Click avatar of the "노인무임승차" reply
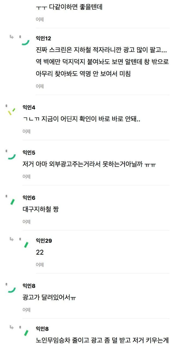Viewport: 174px width, 348px height. [x=26, y=333]
